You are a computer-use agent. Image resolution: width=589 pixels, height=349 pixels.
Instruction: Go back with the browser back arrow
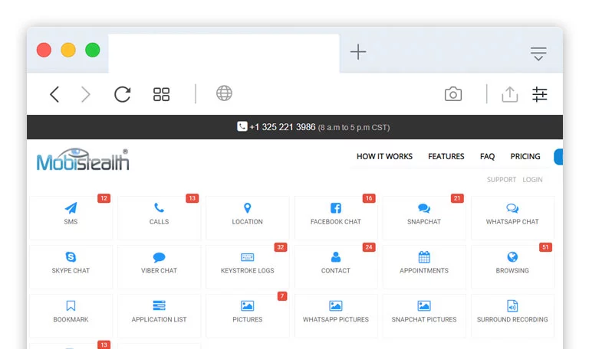[54, 94]
